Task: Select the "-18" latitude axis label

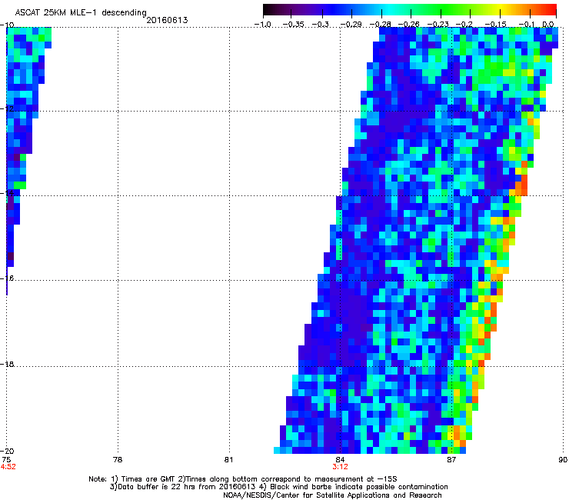Action: 7,364
